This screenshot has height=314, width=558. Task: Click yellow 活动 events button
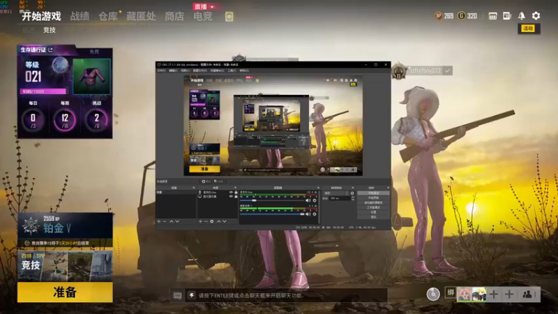pos(529,29)
